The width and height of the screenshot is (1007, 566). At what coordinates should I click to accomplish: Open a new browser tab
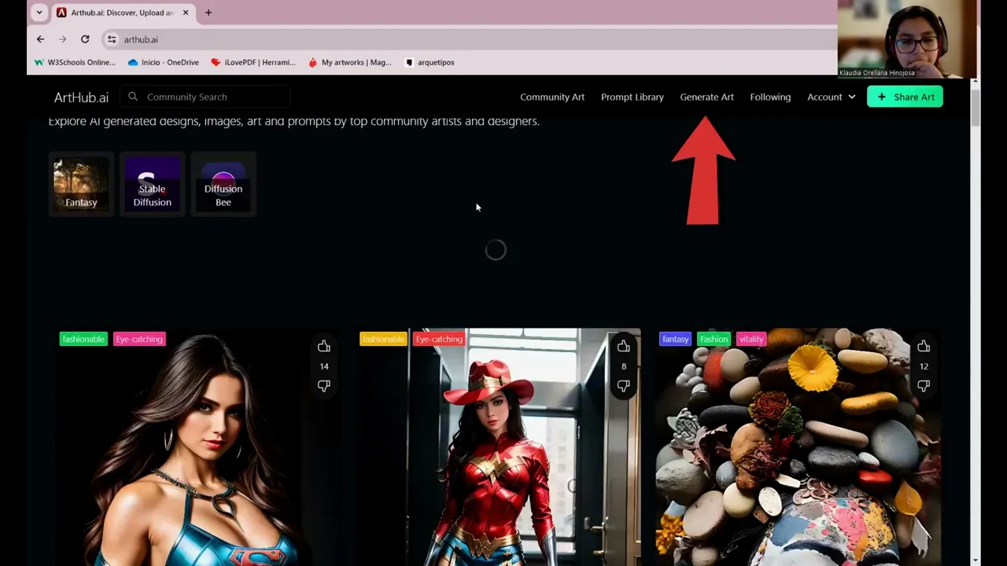[208, 13]
